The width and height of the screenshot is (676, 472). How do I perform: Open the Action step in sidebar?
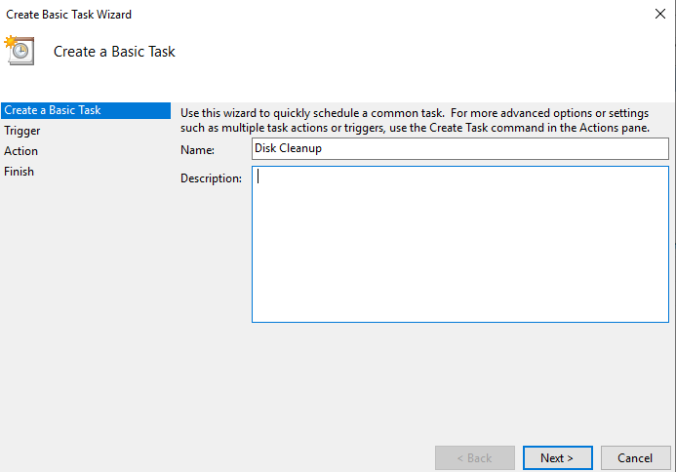pyautogui.click(x=21, y=151)
